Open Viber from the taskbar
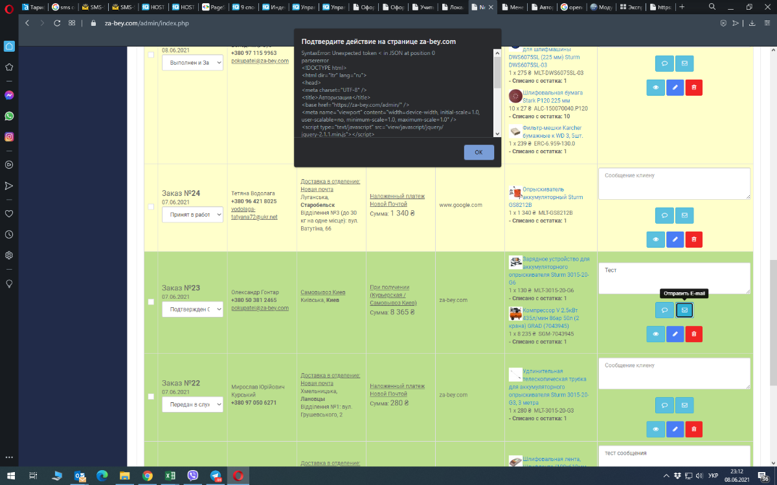The image size is (777, 485). click(x=192, y=475)
